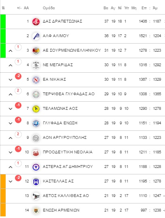Click the down chevron beside ΚΑΣΤΕΛΛΑΣ ΑΣ
The height and width of the screenshot is (218, 165).
[11, 181]
